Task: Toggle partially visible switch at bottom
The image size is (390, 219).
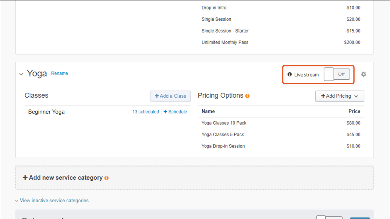Action: coord(329,217)
